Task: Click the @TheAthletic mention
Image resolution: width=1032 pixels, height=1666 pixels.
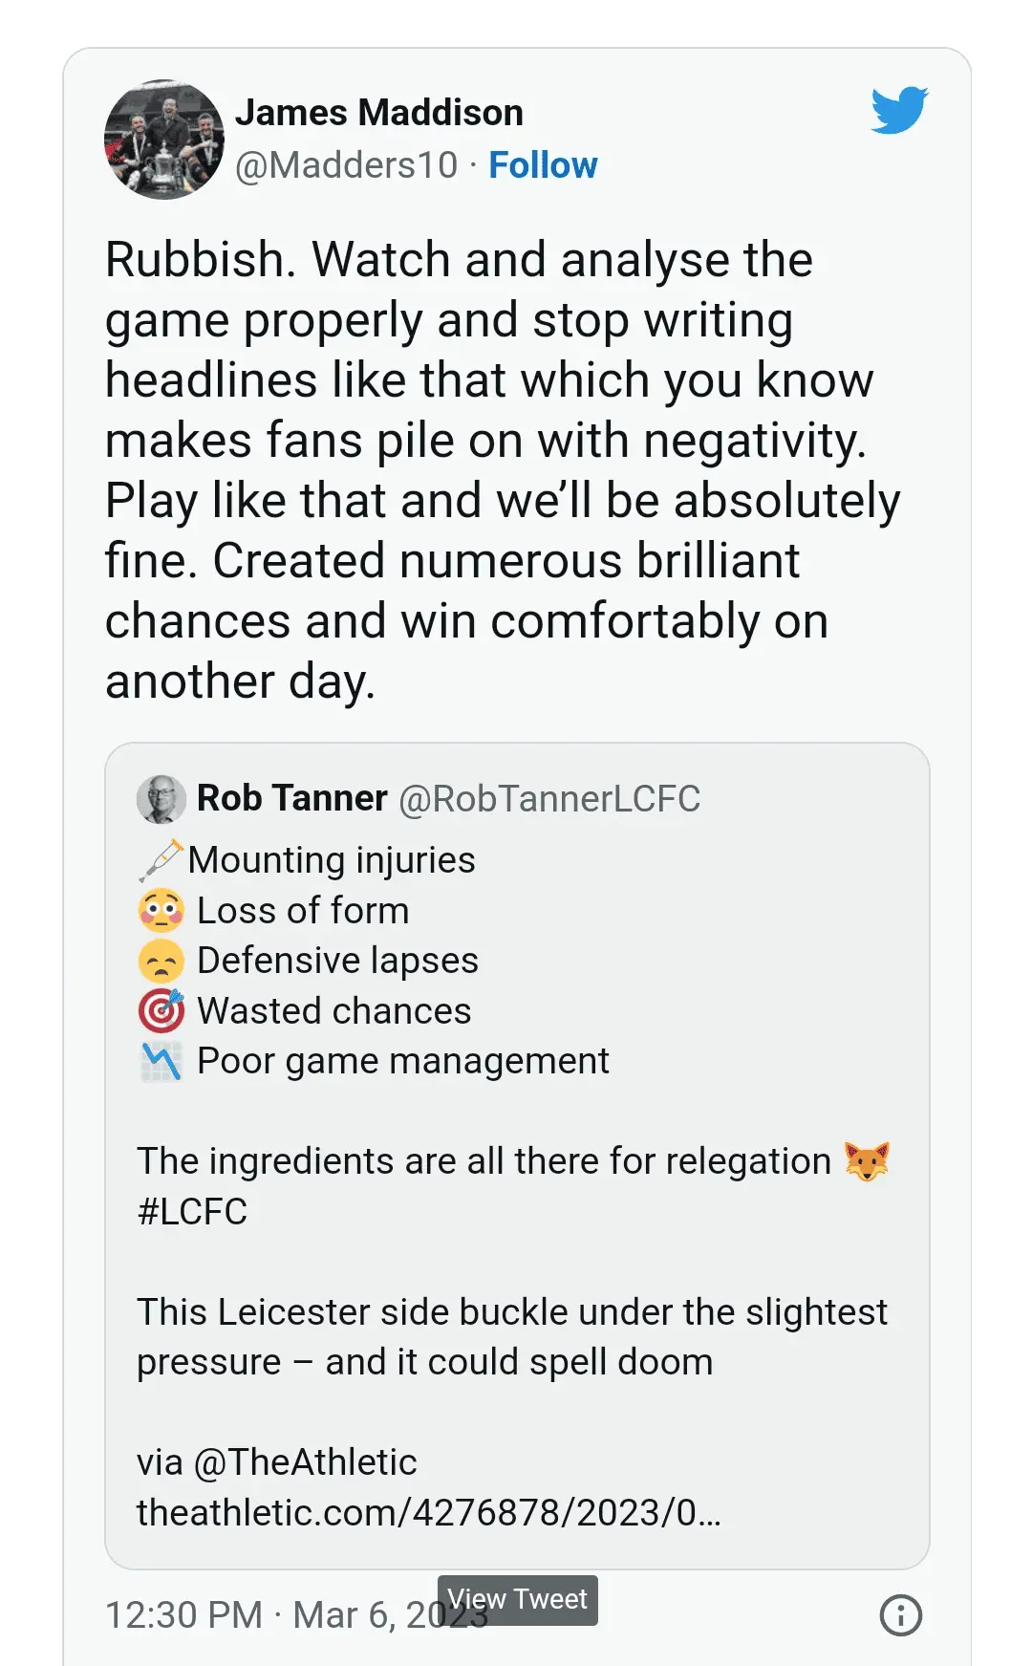Action: [x=305, y=1462]
